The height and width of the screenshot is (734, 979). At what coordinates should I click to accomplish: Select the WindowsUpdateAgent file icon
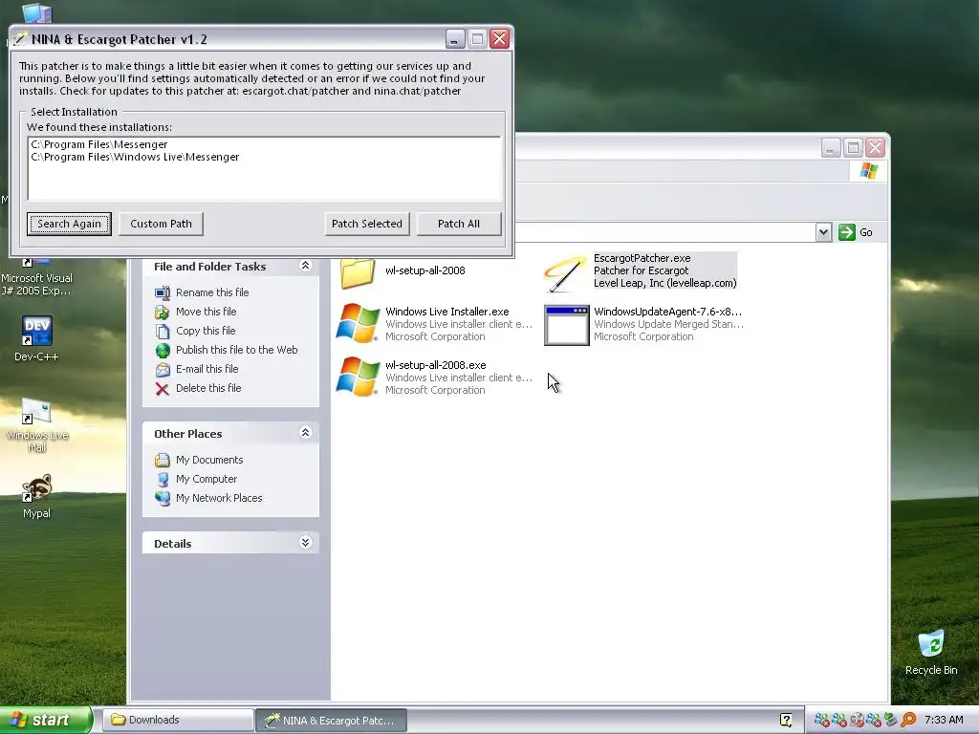click(x=566, y=325)
